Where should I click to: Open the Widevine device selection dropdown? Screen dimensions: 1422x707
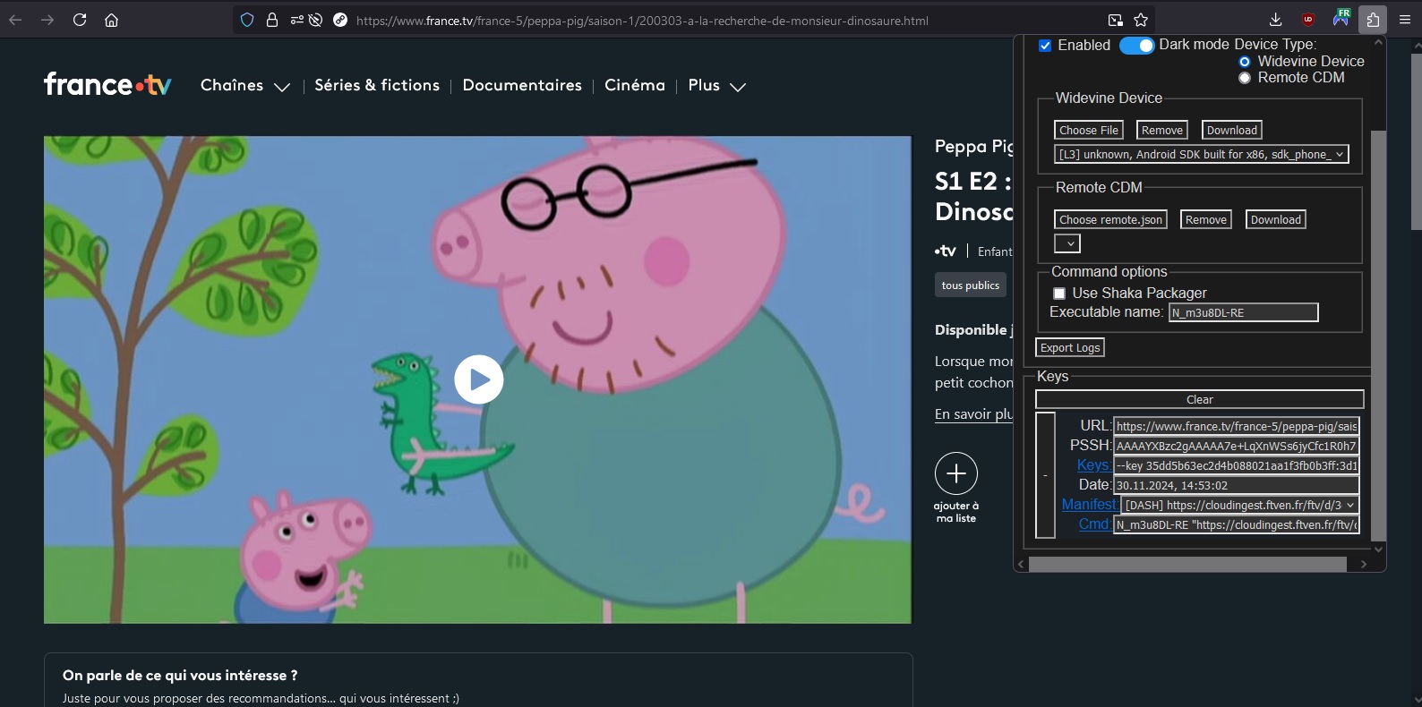(x=1201, y=155)
